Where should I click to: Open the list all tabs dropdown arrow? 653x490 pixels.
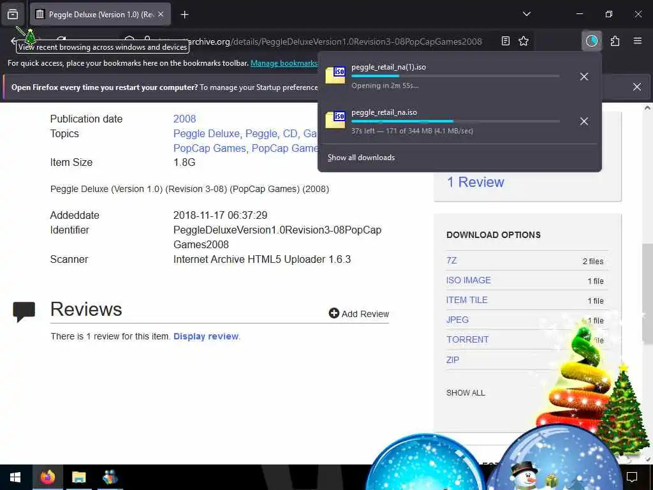point(526,14)
